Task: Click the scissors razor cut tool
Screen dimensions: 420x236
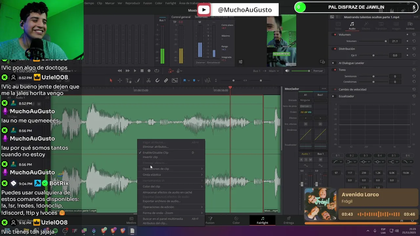Action: 148,81
